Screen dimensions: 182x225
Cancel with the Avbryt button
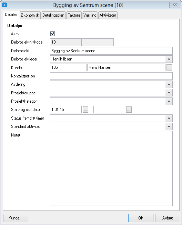(x=168, y=218)
